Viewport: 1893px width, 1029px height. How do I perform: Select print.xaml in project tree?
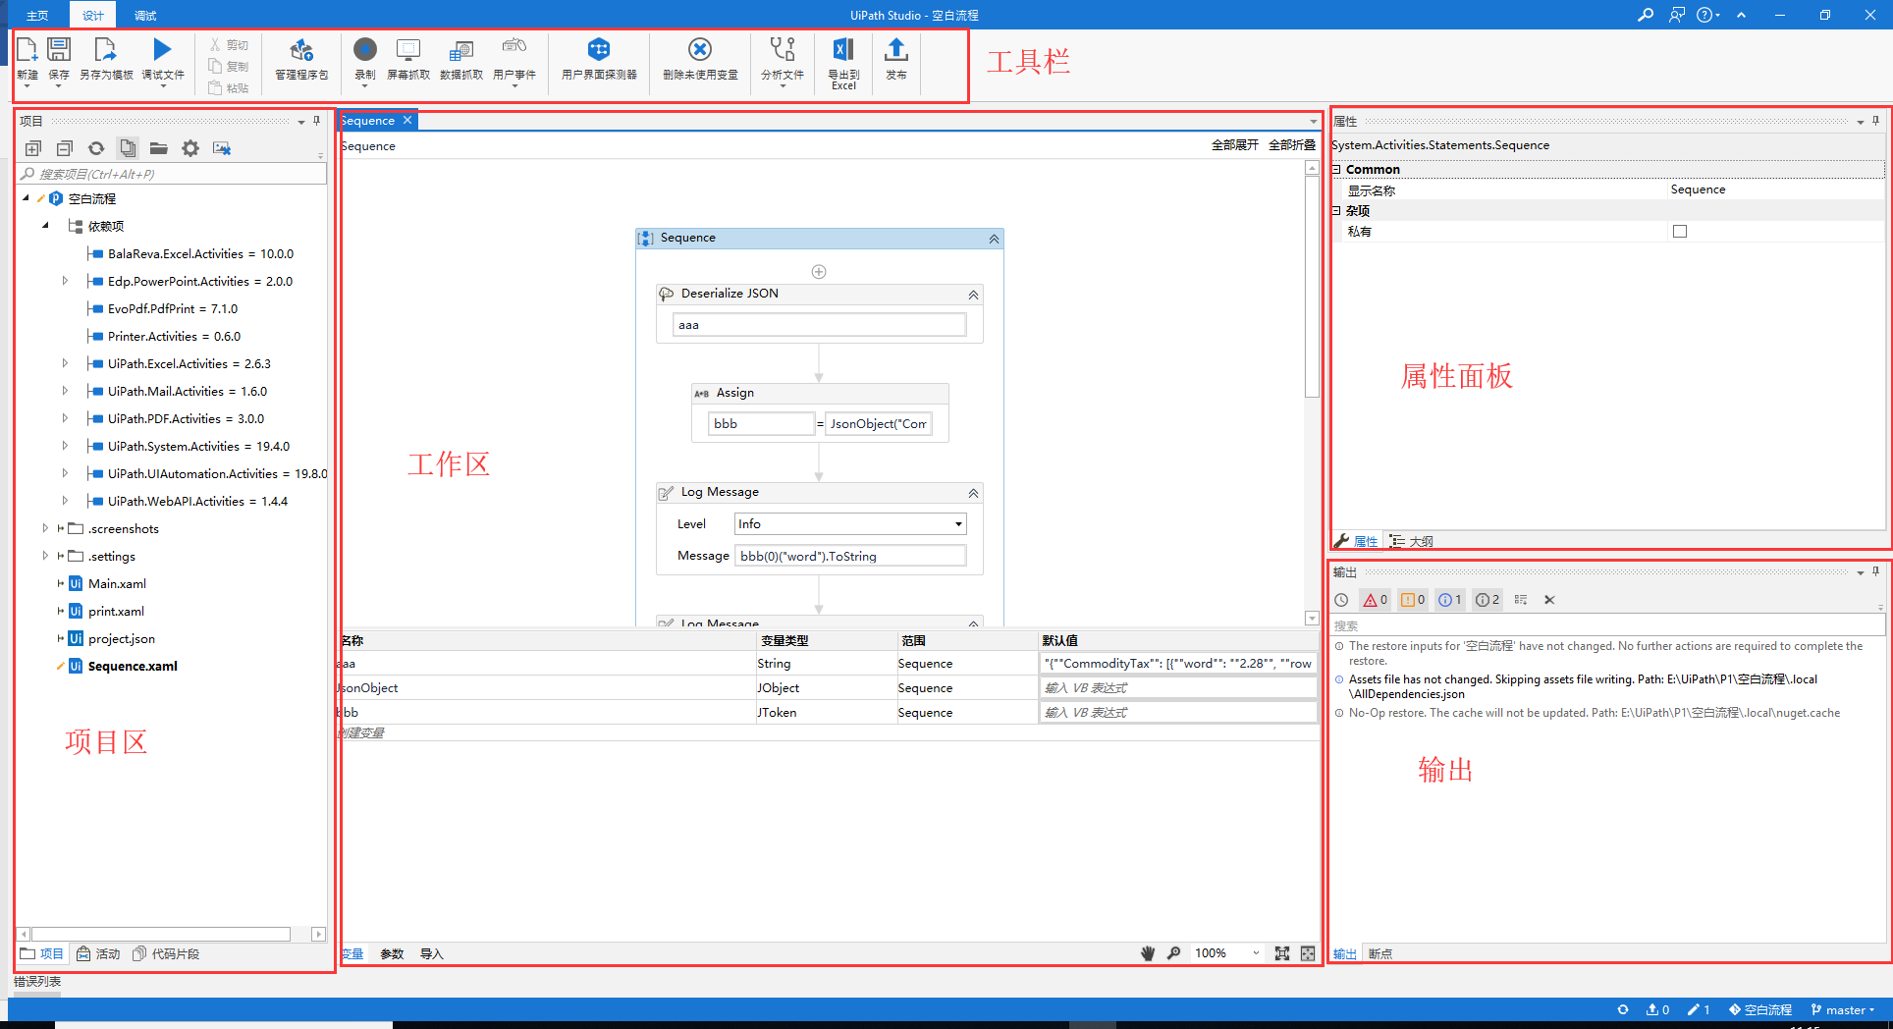tap(116, 611)
